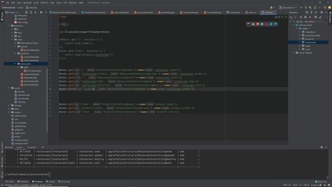Click the Debug bug icon
This screenshot has height=187, width=332.
pyautogui.click(x=306, y=7)
